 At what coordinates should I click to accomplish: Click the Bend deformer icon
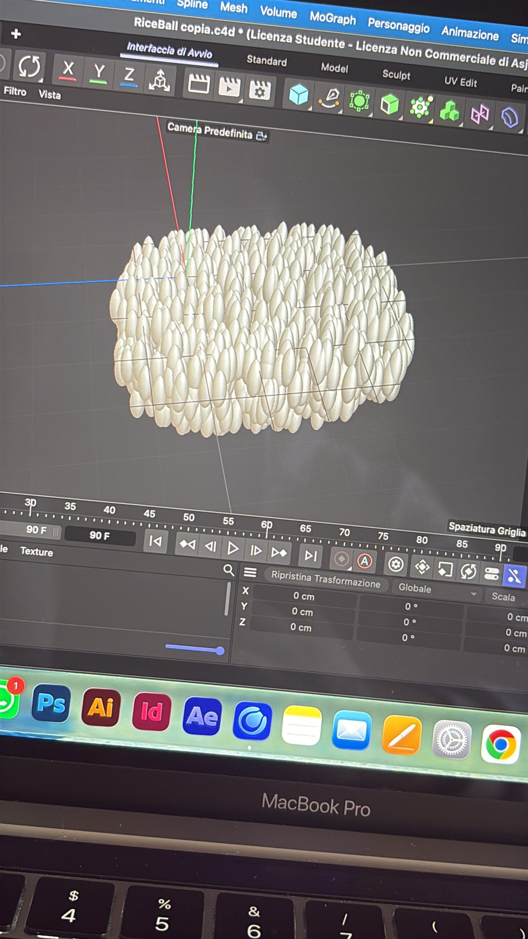(x=509, y=117)
